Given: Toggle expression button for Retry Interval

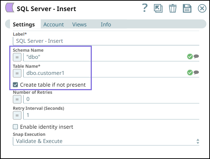Looking at the screenshot, I should pos(17,115).
